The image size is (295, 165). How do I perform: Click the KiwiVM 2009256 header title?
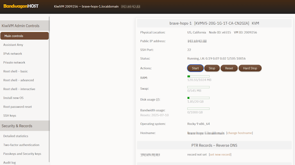(86, 6)
